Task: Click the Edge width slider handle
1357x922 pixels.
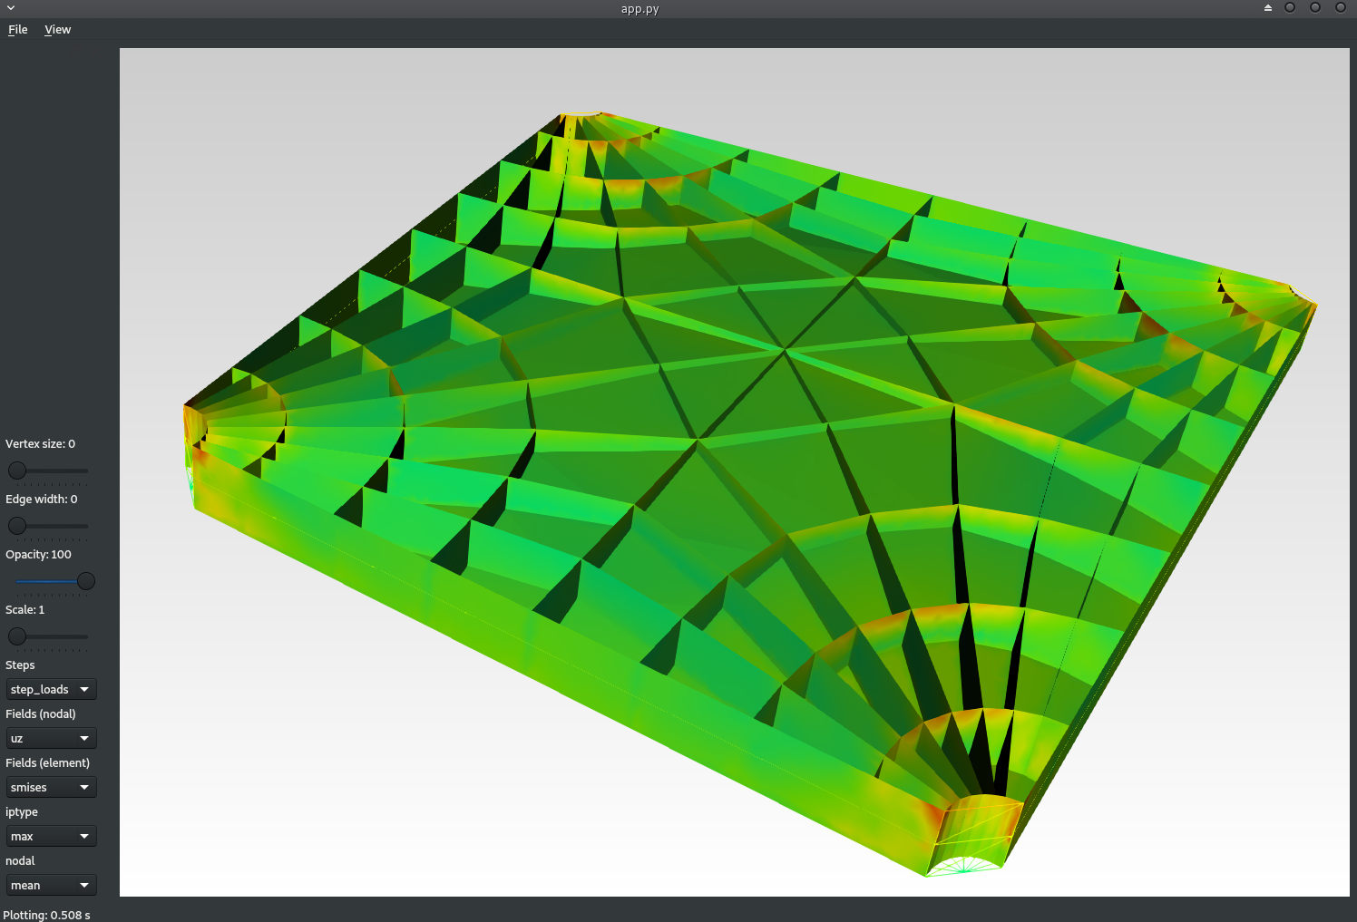Action: (17, 526)
